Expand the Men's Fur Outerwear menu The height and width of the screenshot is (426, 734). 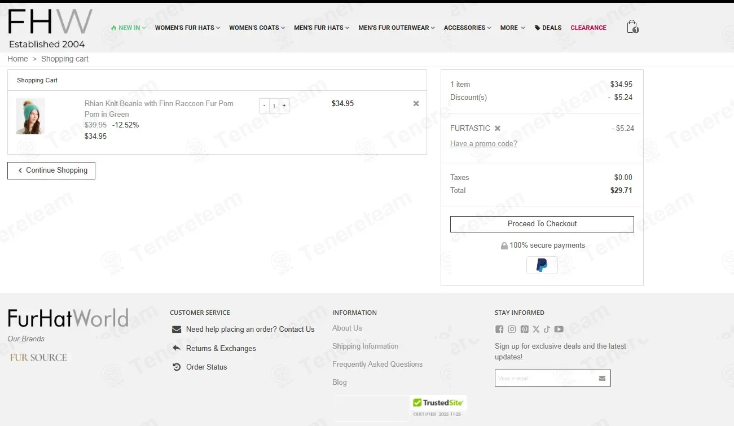(x=397, y=28)
